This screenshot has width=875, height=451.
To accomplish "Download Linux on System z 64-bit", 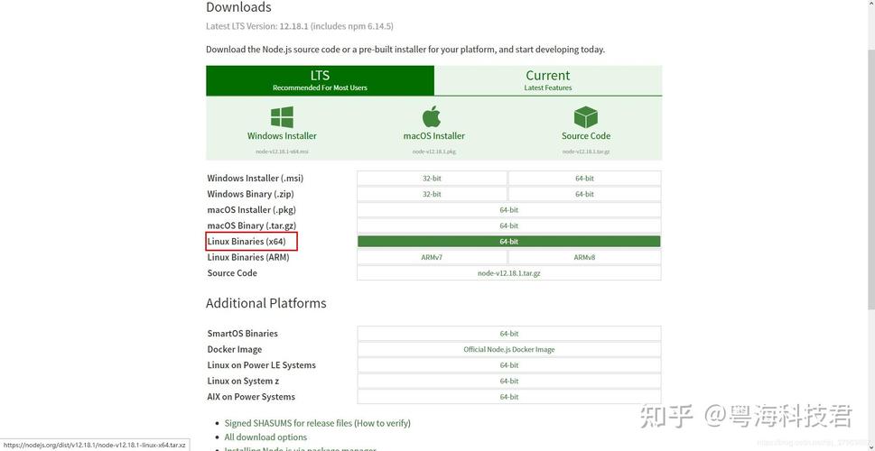I will 509,382.
